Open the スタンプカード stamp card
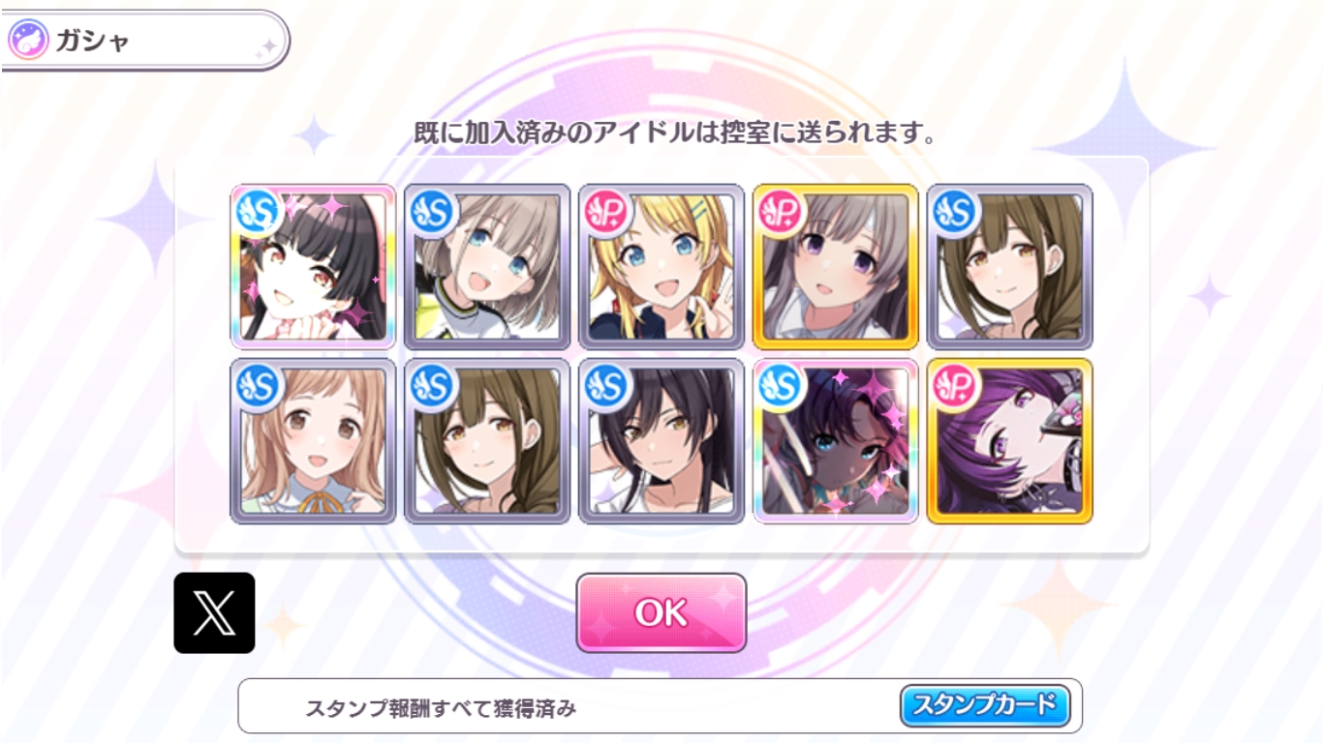Screen dimensions: 1323x743 tap(985, 705)
